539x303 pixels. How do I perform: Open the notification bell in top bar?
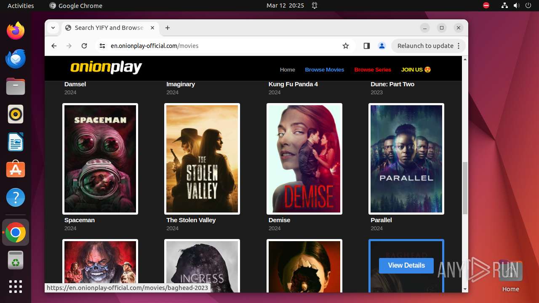coord(315,5)
